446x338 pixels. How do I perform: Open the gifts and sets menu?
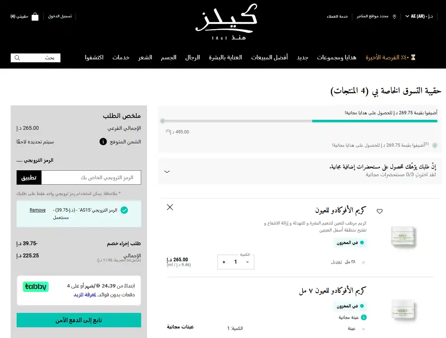[337, 58]
